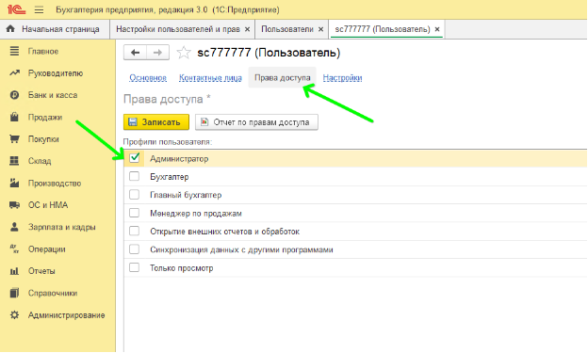This screenshot has height=353, width=588.
Task: Open the hamburger main menu icon
Action: point(39,9)
